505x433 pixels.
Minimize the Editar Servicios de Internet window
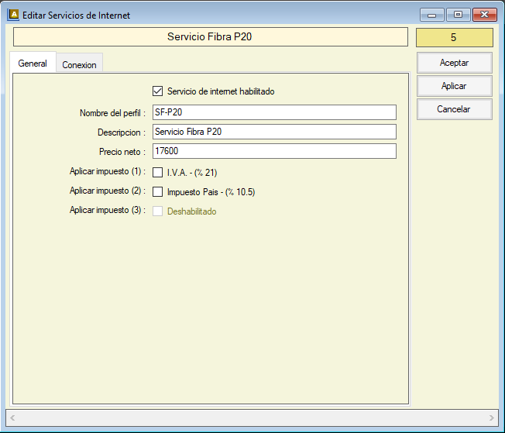431,15
